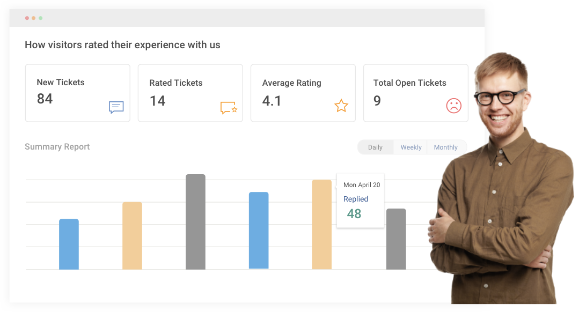
Task: Switch the report to Daily view
Action: (x=376, y=147)
